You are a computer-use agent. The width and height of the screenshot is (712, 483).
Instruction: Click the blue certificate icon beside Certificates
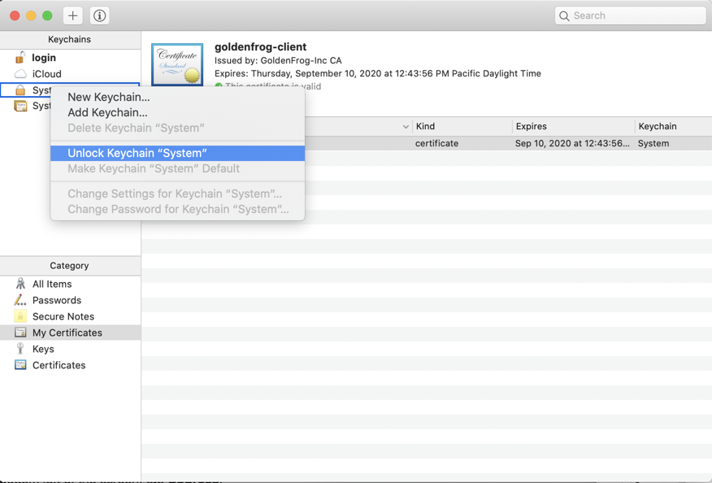pyautogui.click(x=20, y=365)
